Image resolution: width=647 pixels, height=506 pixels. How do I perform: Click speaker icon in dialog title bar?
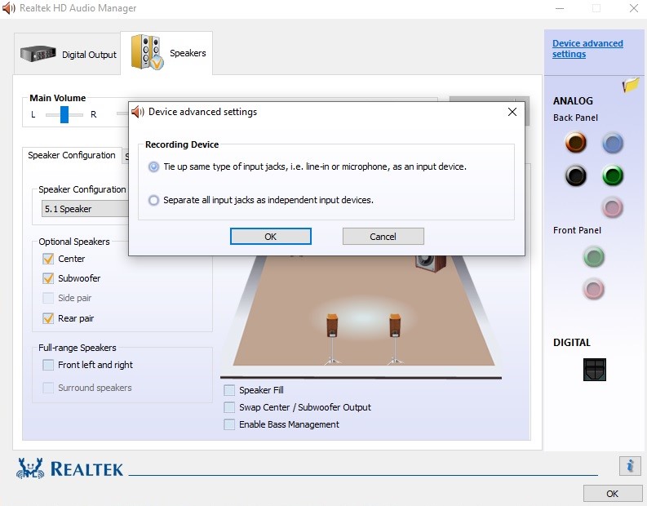click(x=138, y=112)
